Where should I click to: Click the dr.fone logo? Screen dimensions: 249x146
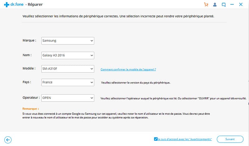click(14, 4)
